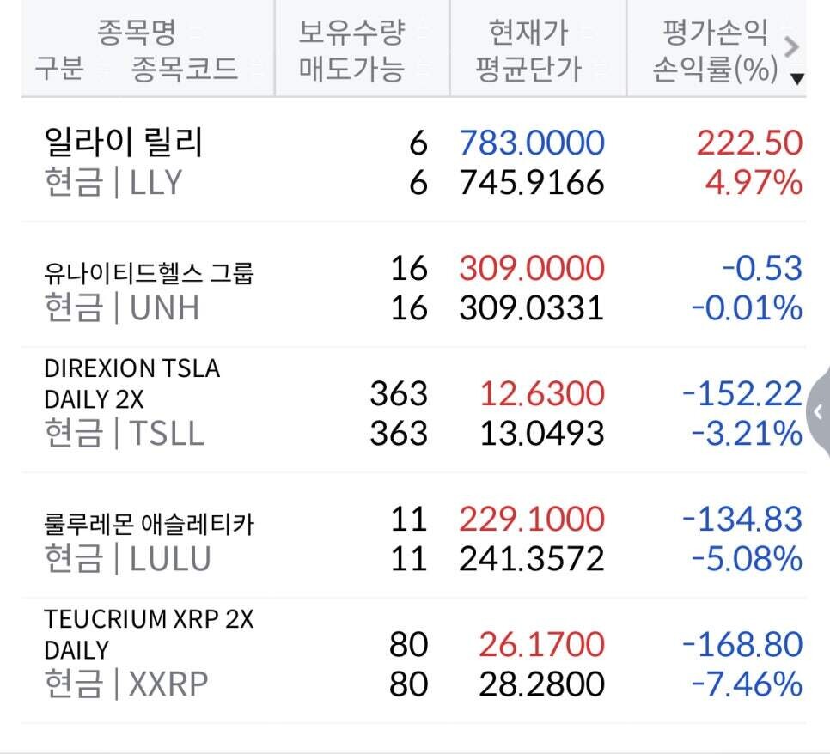
Task: Tap the 현재가 column header
Action: tap(528, 33)
